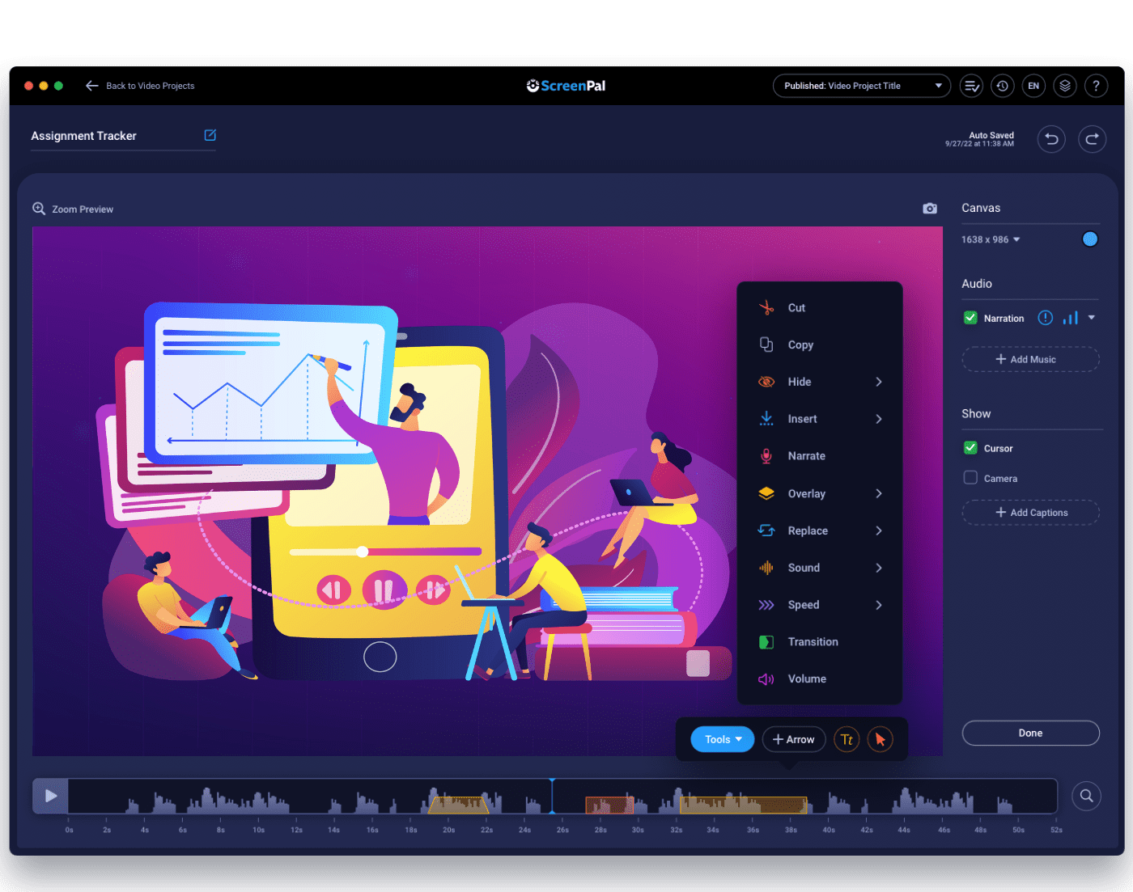1133x892 pixels.
Task: Click the camera snapshot icon above the canvas
Action: [x=929, y=208]
